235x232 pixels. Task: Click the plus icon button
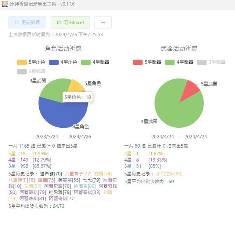(x=103, y=22)
